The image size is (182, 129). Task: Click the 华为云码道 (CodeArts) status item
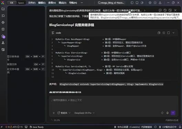pos(133,127)
